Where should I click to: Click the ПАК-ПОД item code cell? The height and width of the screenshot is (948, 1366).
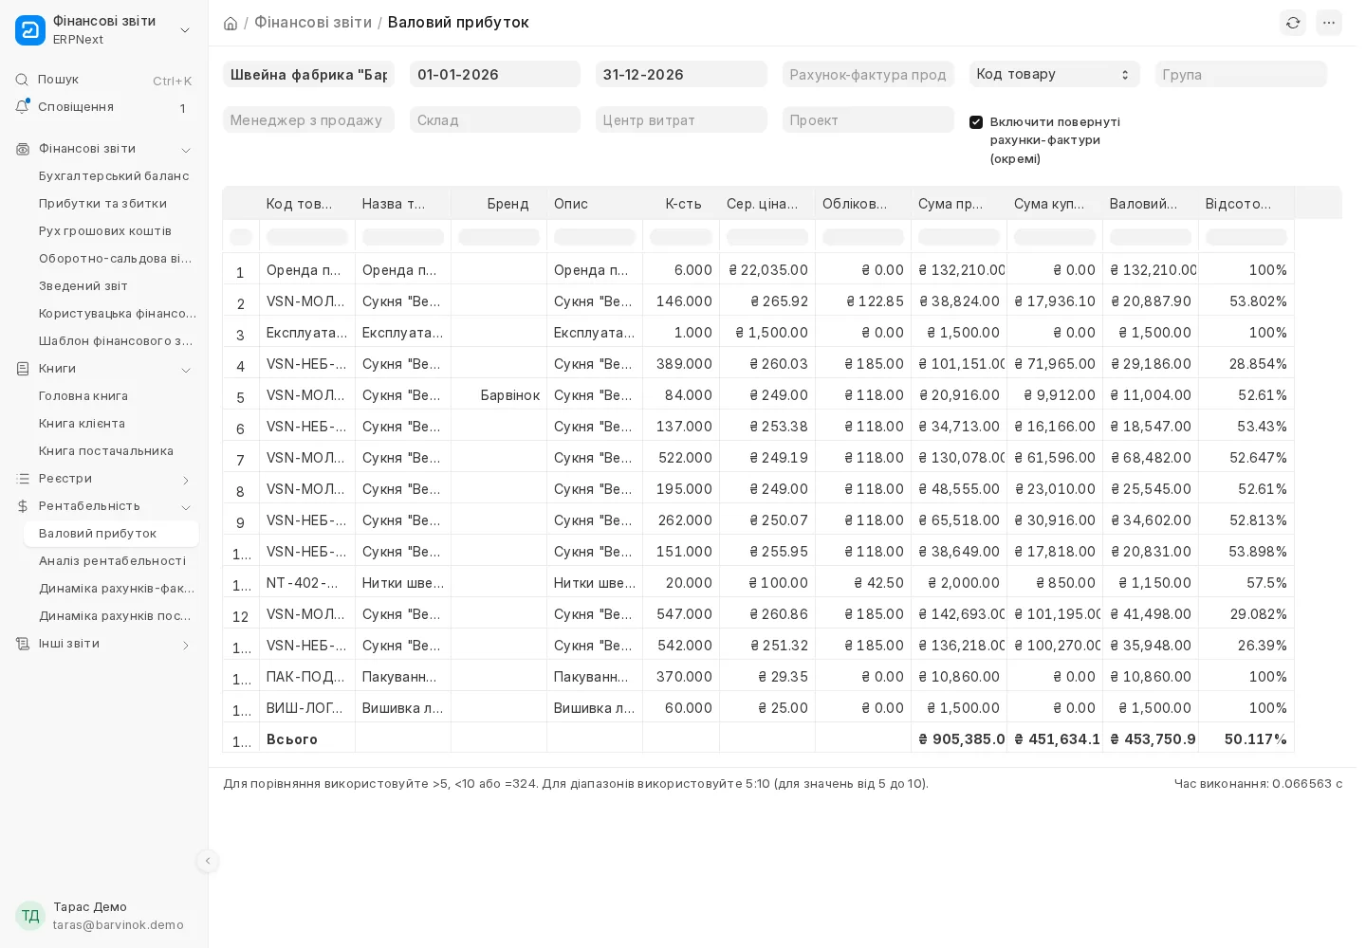pyautogui.click(x=307, y=677)
